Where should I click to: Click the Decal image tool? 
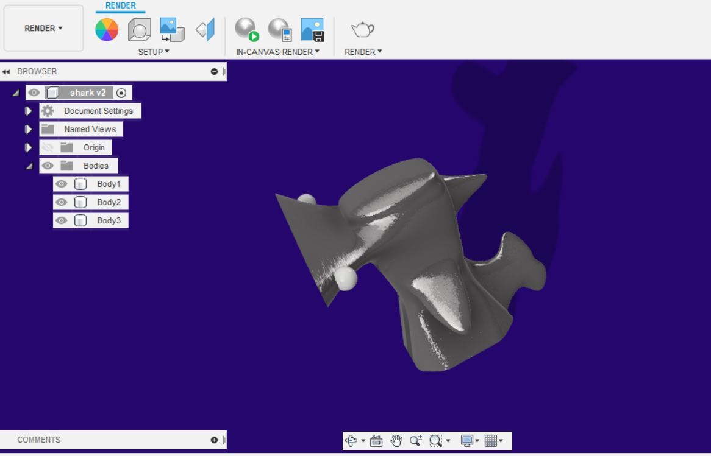coord(172,30)
